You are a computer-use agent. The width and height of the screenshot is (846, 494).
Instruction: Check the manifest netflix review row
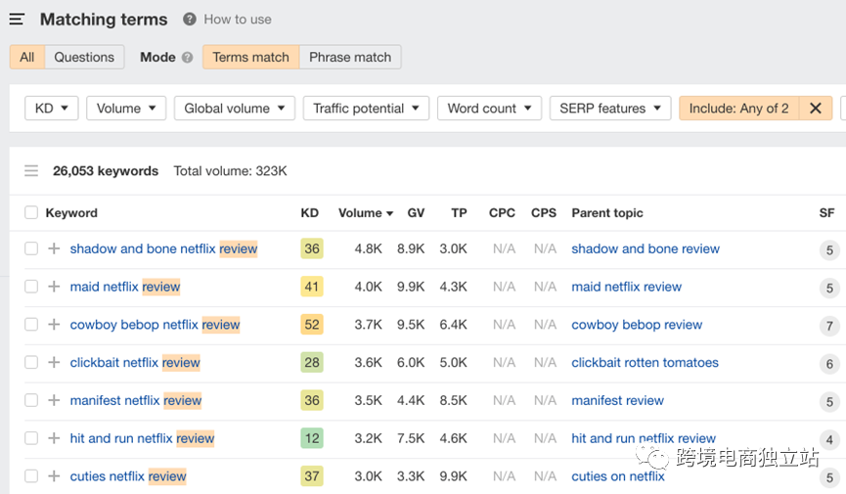(x=31, y=400)
